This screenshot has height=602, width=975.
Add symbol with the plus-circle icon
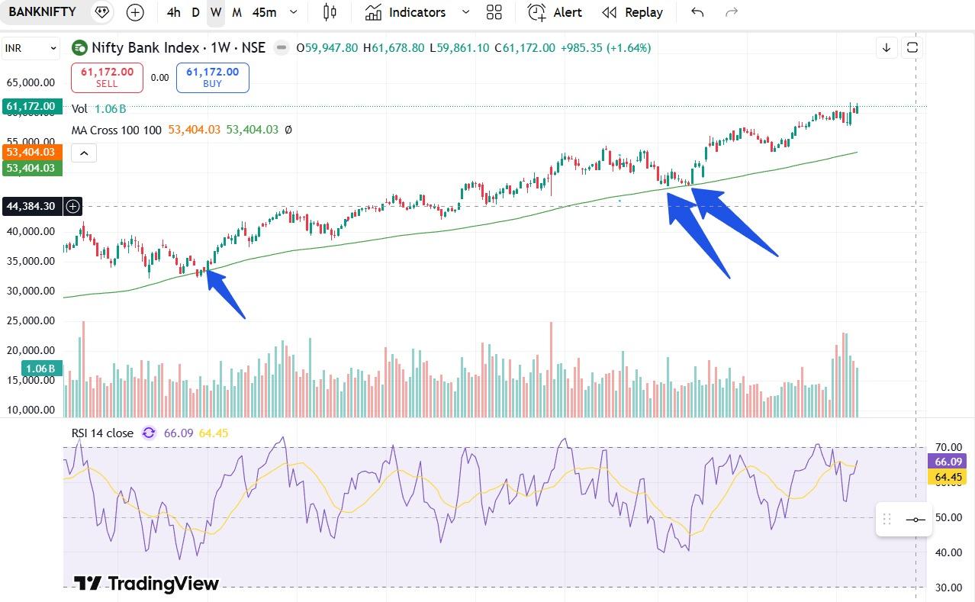[135, 12]
